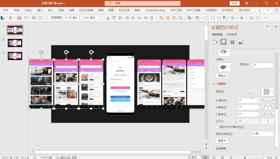Show more quick toolbar commands chevron
This screenshot has height=159, width=280.
coord(266,18)
